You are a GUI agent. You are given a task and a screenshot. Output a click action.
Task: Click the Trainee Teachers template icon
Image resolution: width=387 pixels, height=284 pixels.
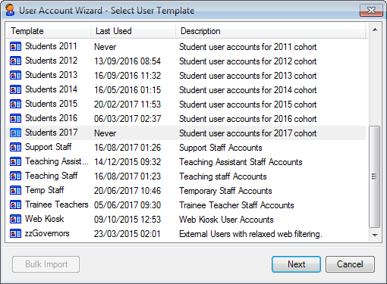point(15,205)
